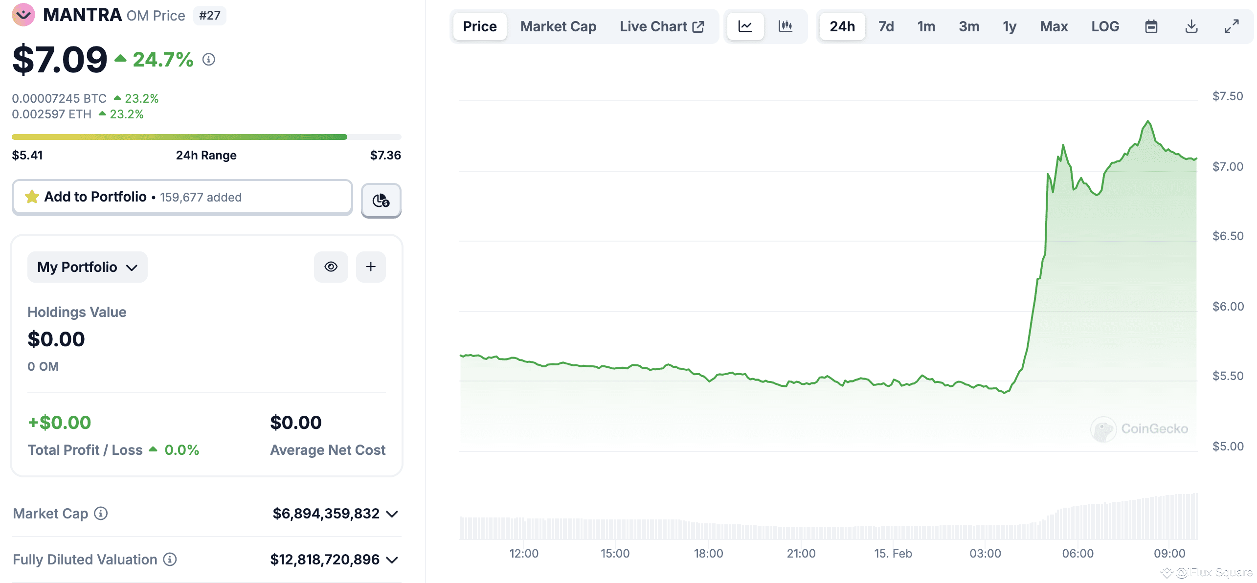Click Add to Portfolio button
1257x583 pixels.
pyautogui.click(x=182, y=197)
